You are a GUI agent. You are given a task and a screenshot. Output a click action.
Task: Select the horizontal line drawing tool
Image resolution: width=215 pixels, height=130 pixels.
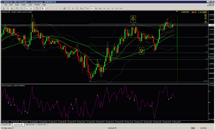click(56, 9)
